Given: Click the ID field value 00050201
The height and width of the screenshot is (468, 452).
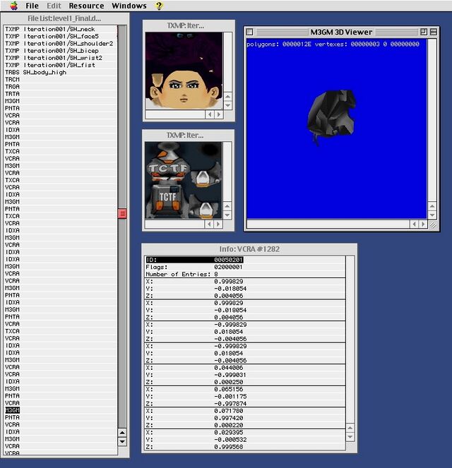Looking at the screenshot, I should [x=228, y=260].
